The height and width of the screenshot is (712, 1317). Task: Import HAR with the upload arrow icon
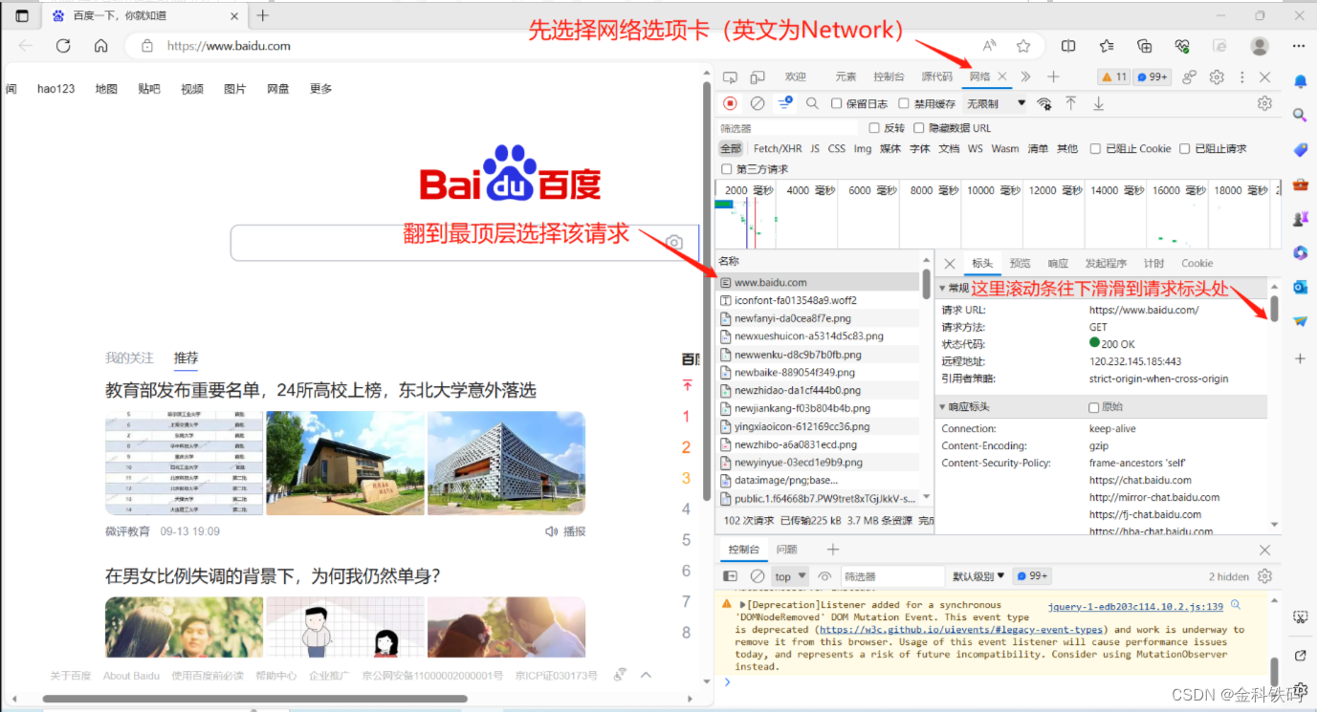click(x=1071, y=103)
